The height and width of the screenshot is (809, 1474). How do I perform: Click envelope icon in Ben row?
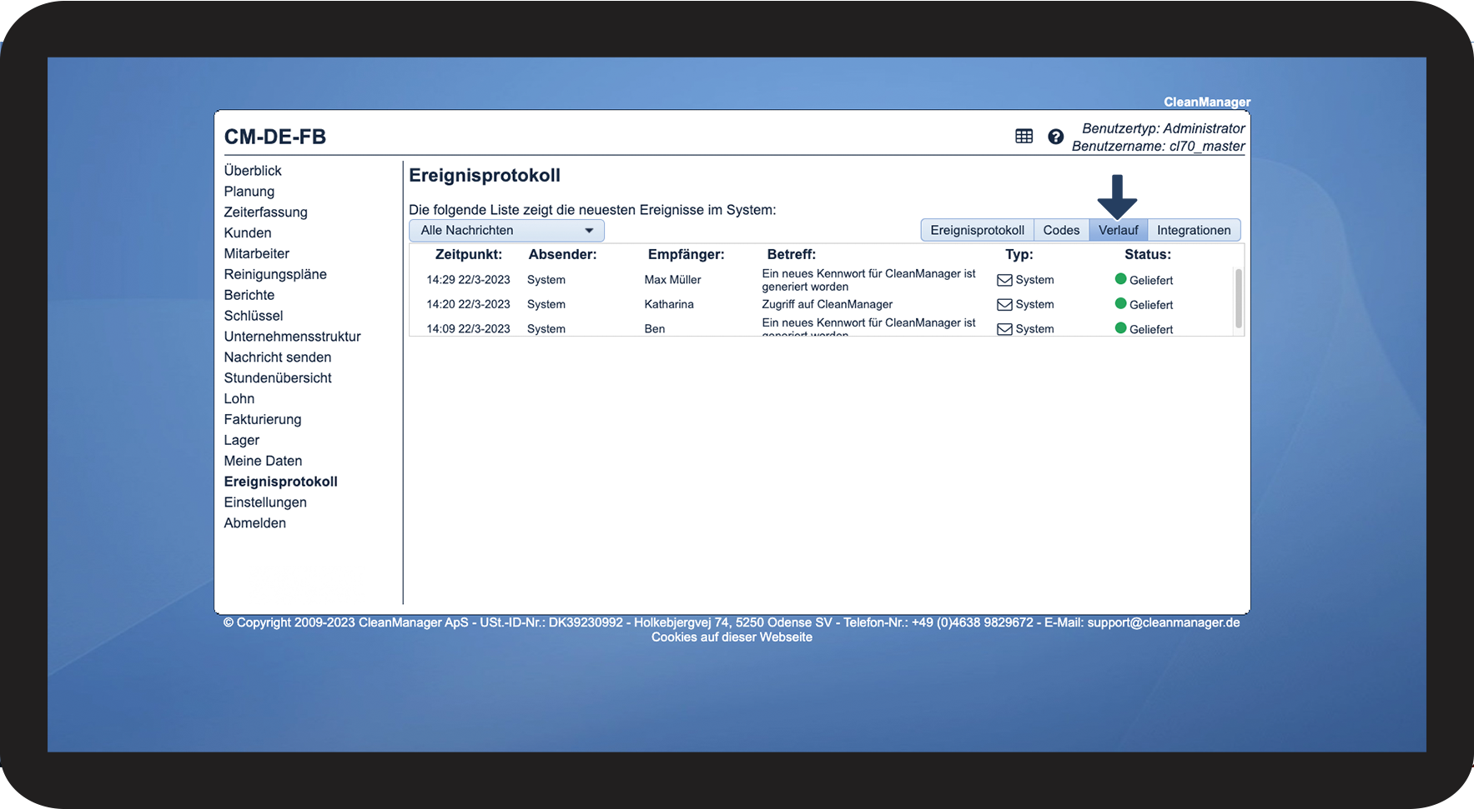coord(1004,329)
